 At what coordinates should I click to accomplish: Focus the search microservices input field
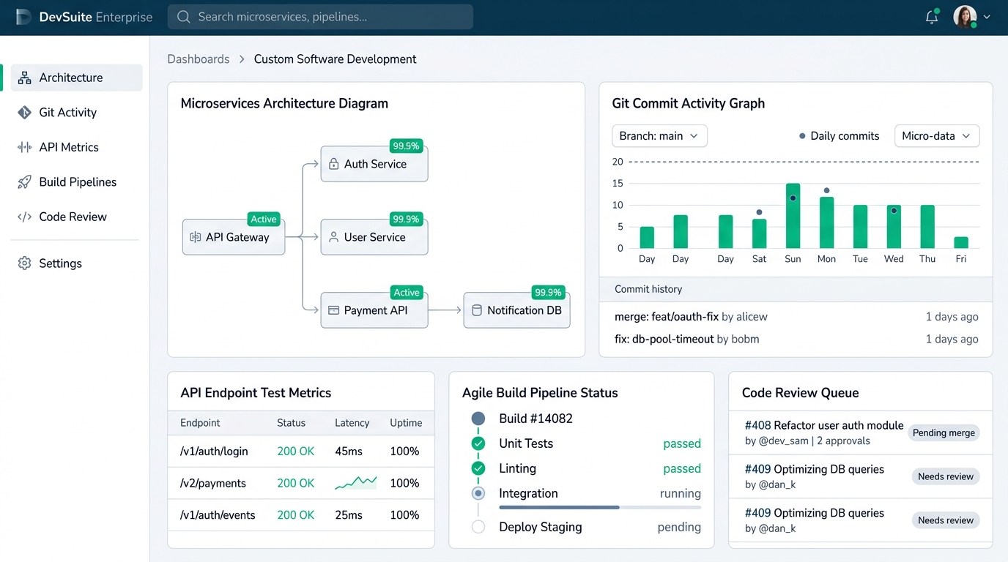pos(320,17)
